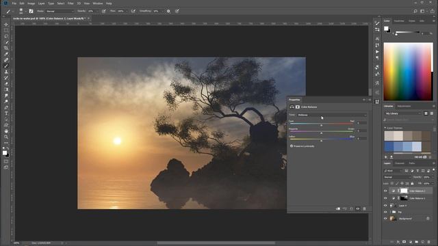
Task: Open the Window menu
Action: [97, 3]
